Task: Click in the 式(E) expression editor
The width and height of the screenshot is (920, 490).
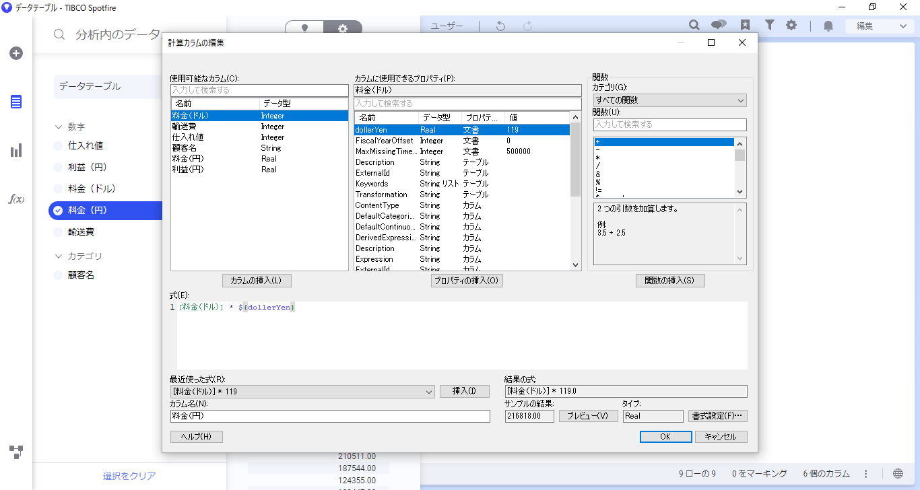Action: click(462, 335)
